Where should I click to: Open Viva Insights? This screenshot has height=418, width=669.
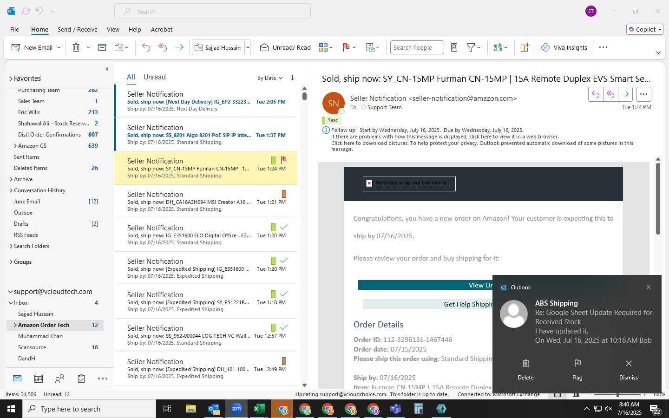[x=564, y=47]
